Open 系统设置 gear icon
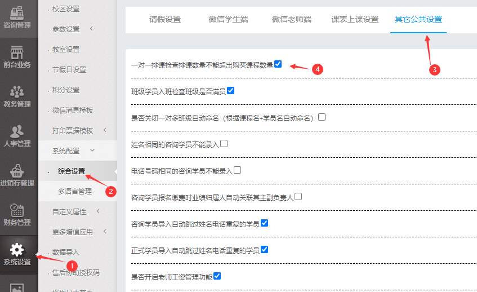This screenshot has width=477, height=292. pyautogui.click(x=17, y=250)
